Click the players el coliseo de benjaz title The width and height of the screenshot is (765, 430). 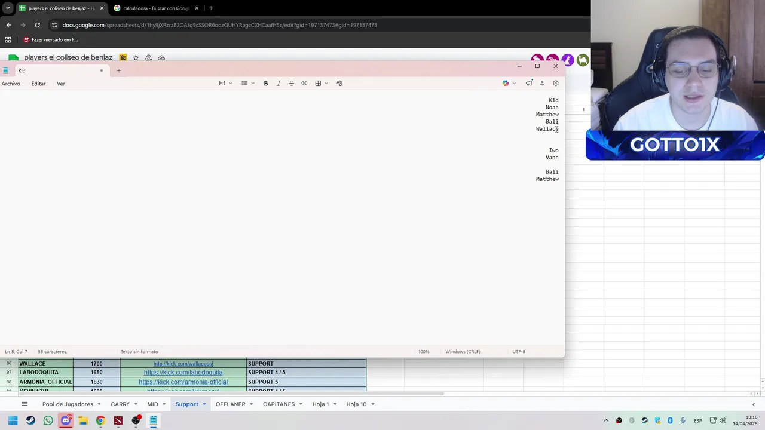(68, 57)
